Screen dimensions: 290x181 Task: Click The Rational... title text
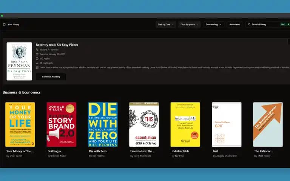(x=263, y=151)
